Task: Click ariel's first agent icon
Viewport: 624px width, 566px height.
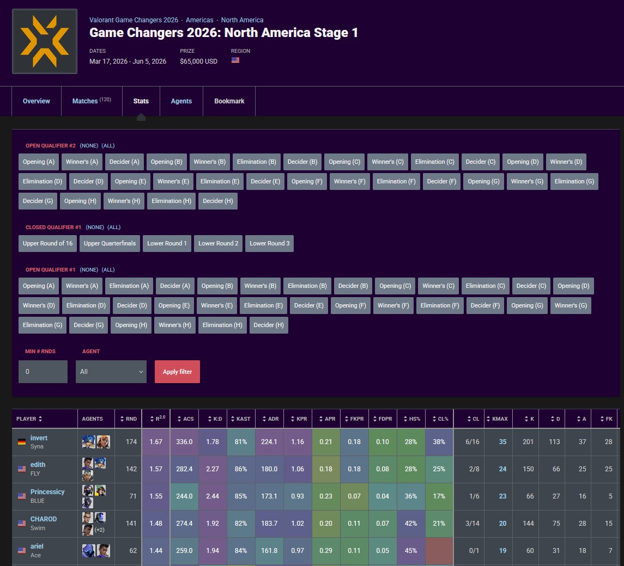Action: click(x=88, y=551)
